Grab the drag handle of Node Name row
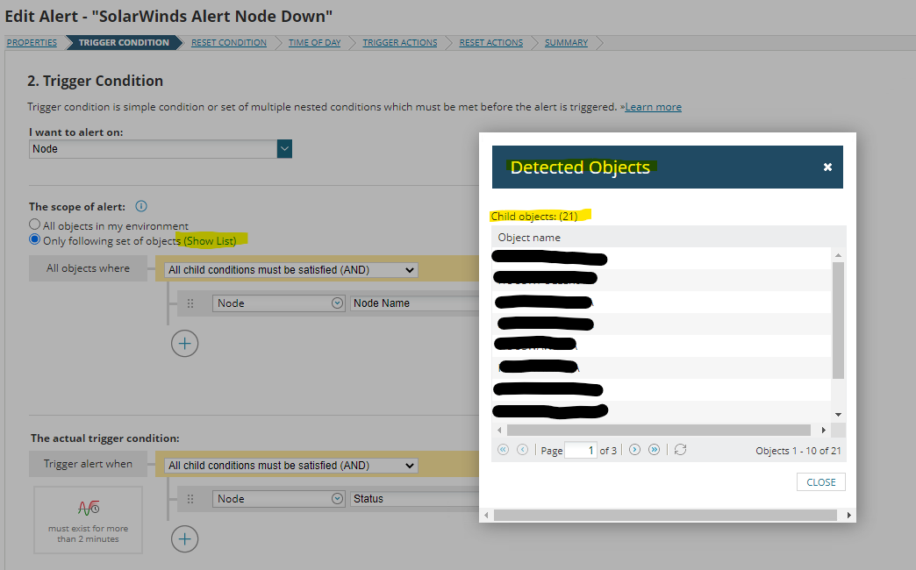Screen dimensions: 916x570 (x=190, y=303)
